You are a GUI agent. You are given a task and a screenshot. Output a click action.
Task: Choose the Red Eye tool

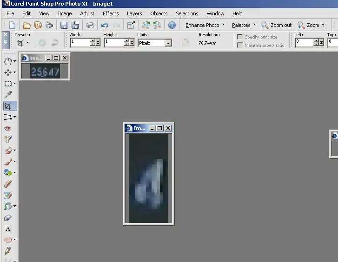8,128
